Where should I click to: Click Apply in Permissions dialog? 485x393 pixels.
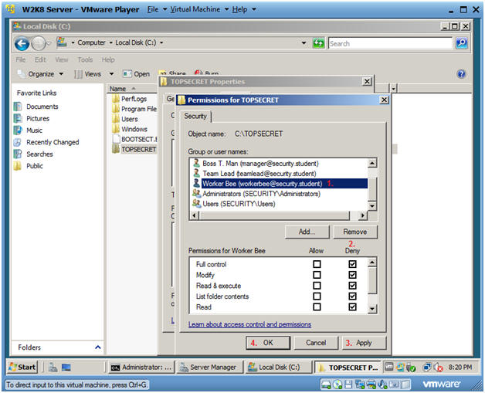[x=364, y=343]
